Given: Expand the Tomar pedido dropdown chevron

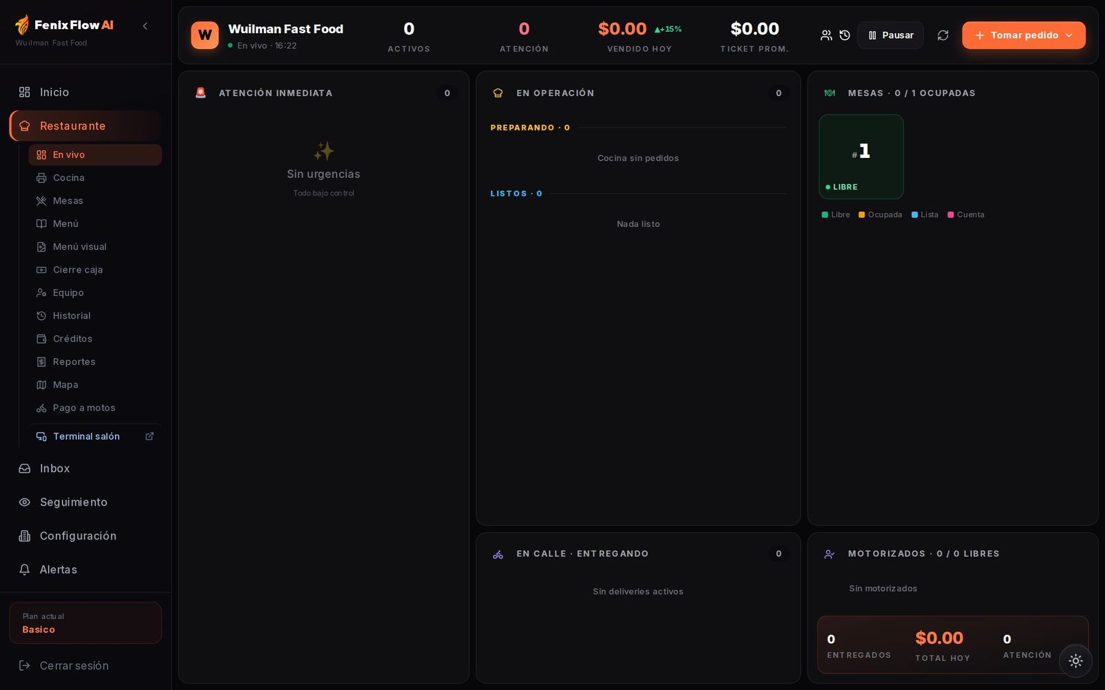Looking at the screenshot, I should [1069, 35].
